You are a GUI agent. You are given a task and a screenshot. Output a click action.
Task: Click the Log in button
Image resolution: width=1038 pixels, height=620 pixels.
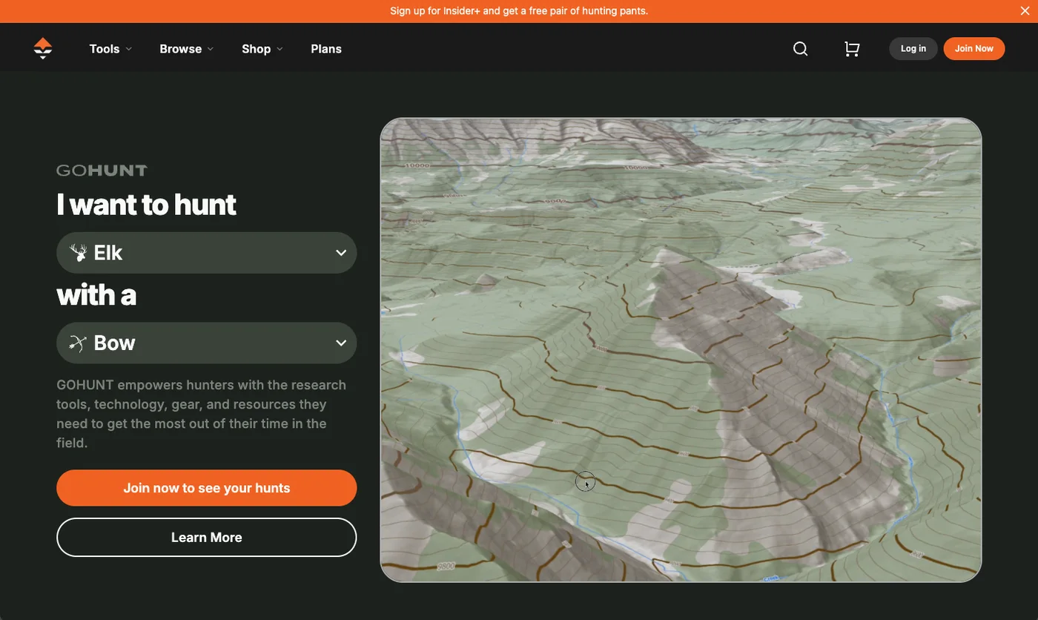click(913, 49)
